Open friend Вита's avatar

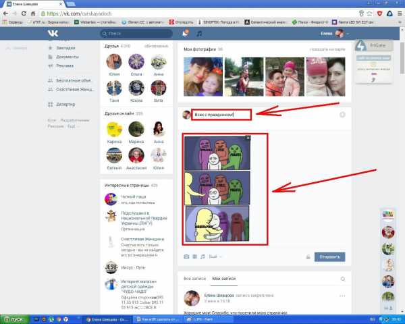coord(159,88)
